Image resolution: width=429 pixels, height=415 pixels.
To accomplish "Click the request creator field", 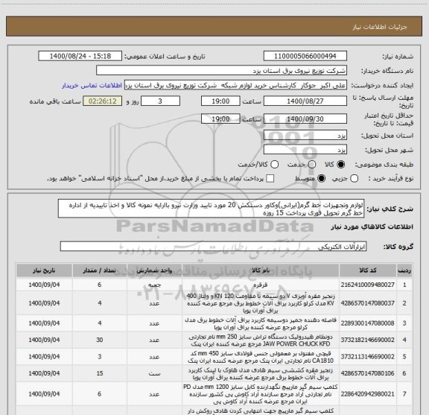I will point(235,85).
